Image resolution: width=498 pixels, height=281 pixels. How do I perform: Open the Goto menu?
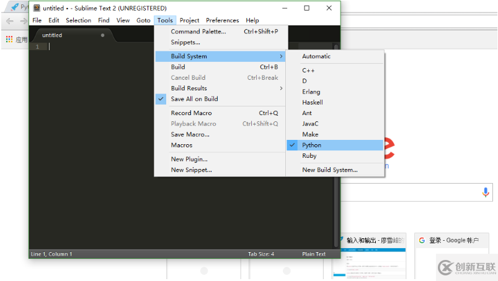click(x=143, y=20)
